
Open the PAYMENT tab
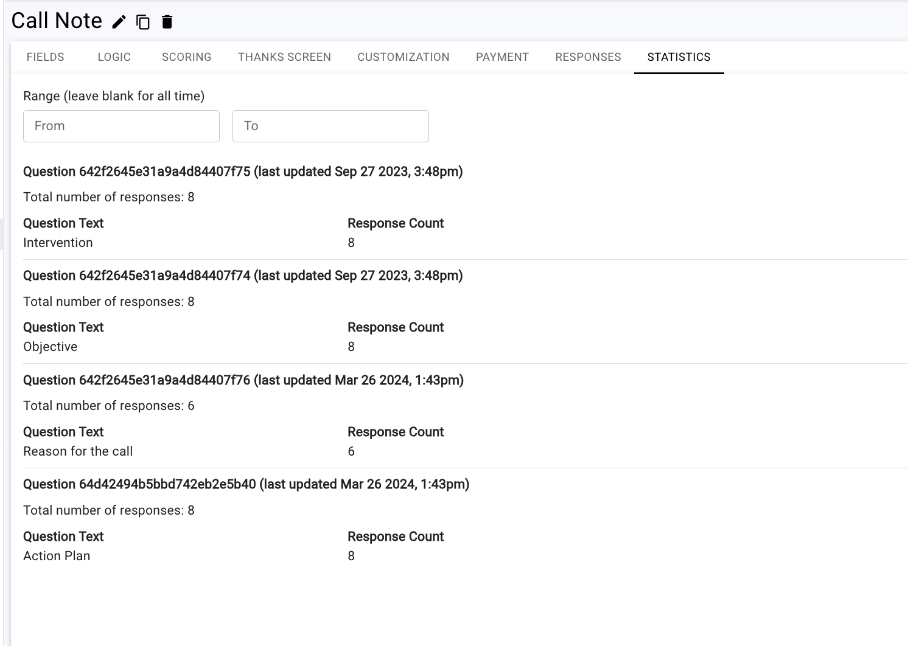(x=501, y=57)
